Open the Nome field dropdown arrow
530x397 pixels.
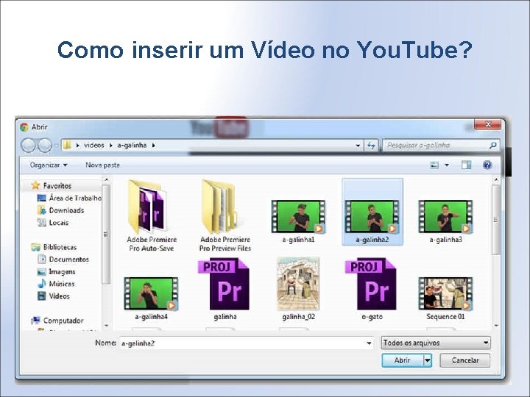coord(369,343)
